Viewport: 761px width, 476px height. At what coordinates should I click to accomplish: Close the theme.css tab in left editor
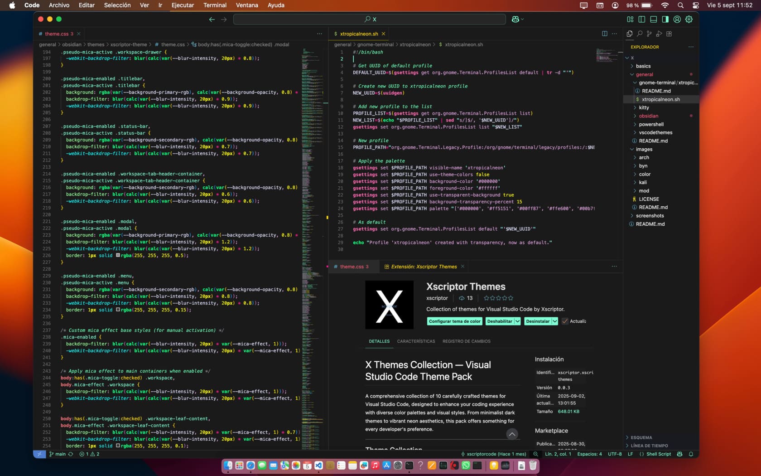point(79,34)
